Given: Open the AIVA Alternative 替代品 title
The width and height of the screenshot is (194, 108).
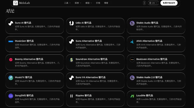Looking at the screenshot, I should [x=149, y=41].
